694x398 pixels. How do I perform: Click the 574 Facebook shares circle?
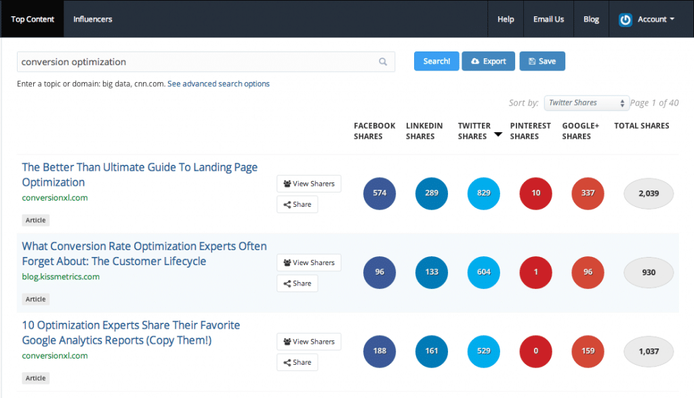coord(380,193)
